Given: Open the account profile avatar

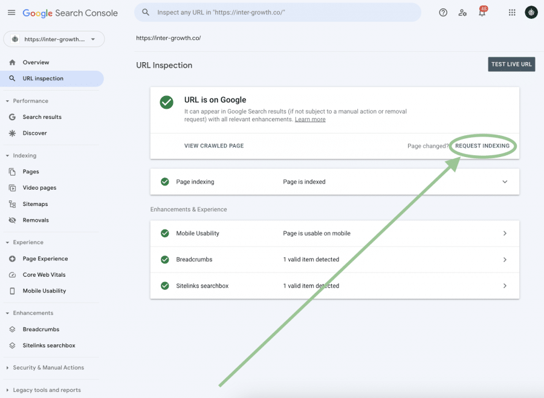Looking at the screenshot, I should 531,13.
